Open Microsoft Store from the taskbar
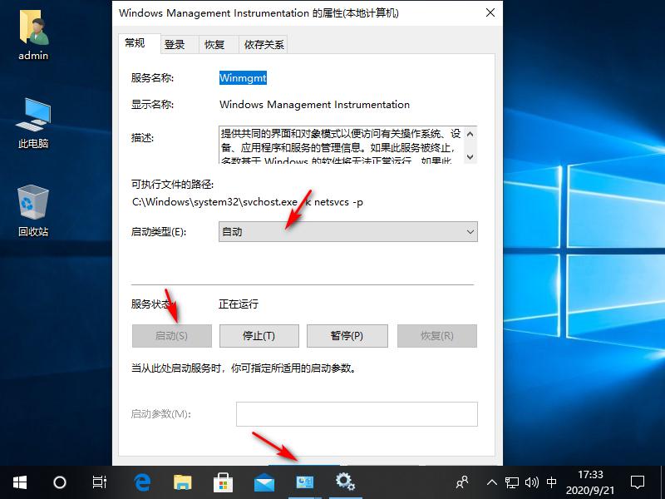 pyautogui.click(x=223, y=482)
